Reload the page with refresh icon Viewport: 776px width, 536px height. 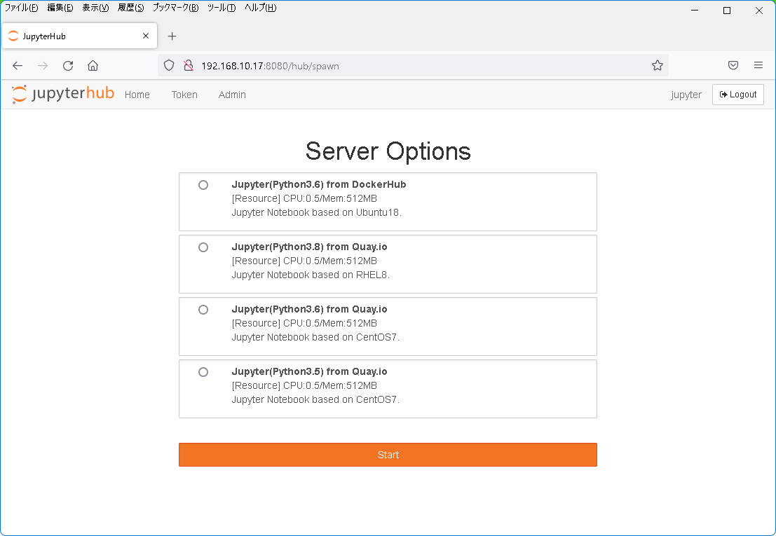pyautogui.click(x=68, y=66)
